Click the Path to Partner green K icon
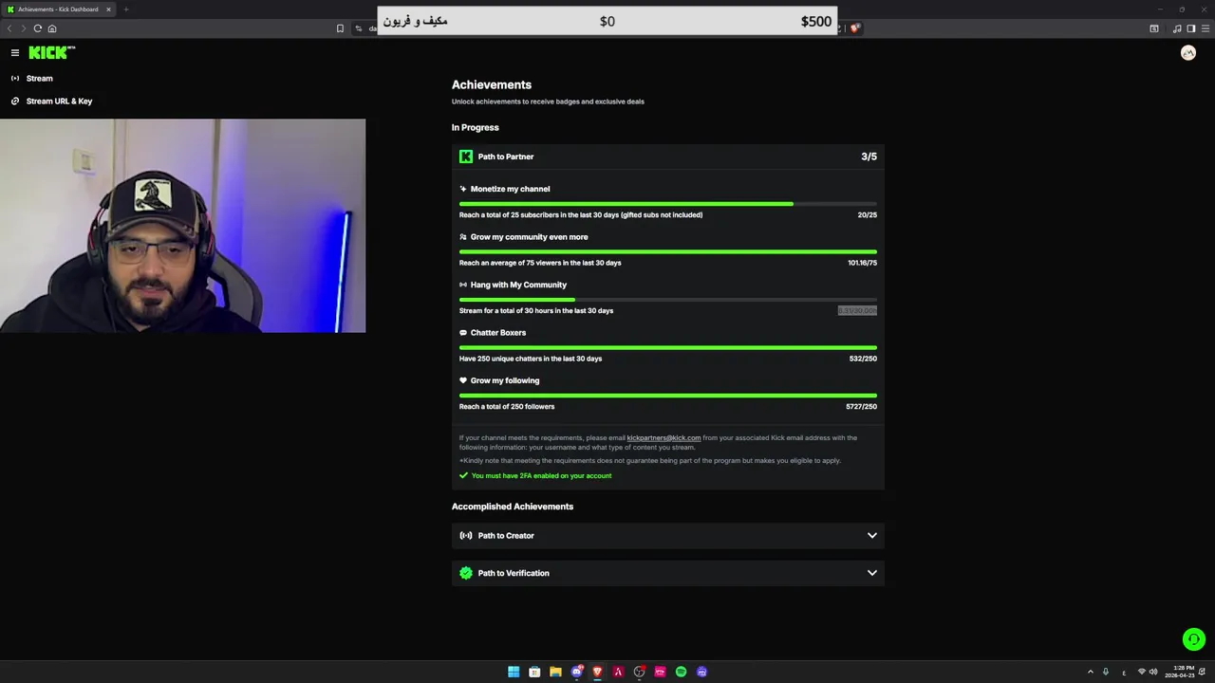 click(466, 157)
